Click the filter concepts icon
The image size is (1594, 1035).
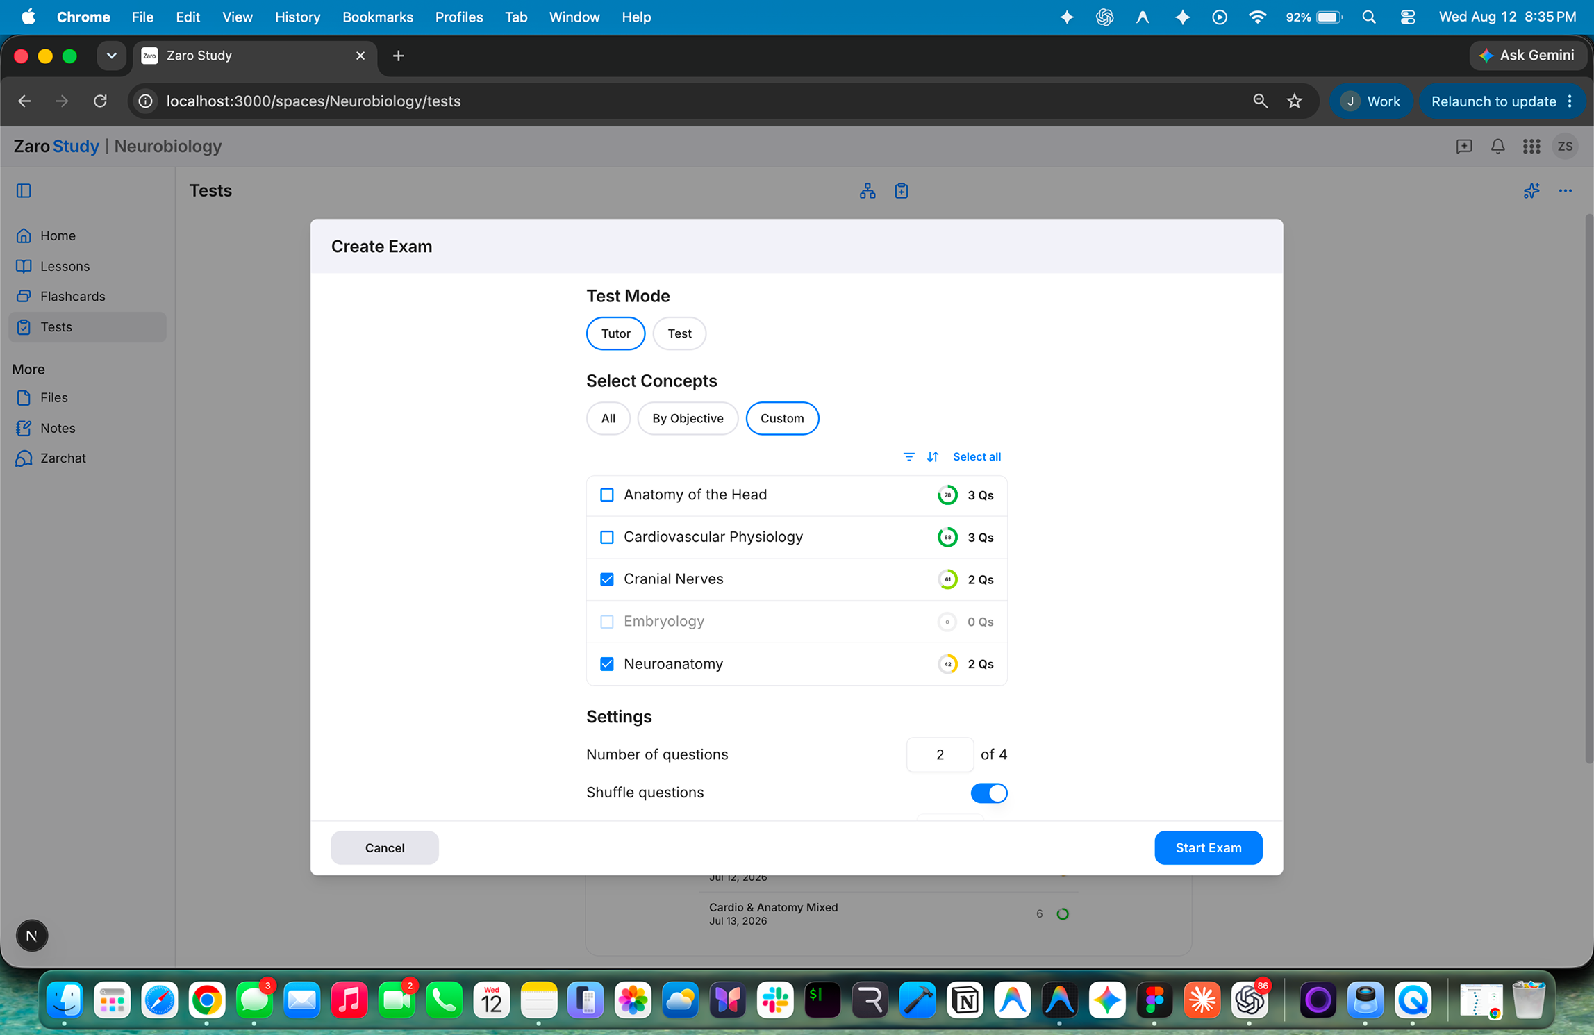[908, 456]
